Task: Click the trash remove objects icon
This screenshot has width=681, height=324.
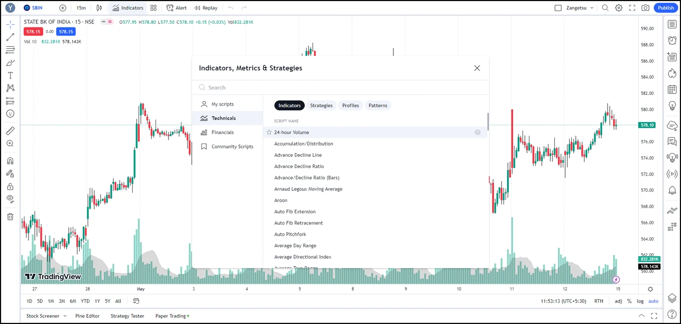Action: (x=10, y=216)
